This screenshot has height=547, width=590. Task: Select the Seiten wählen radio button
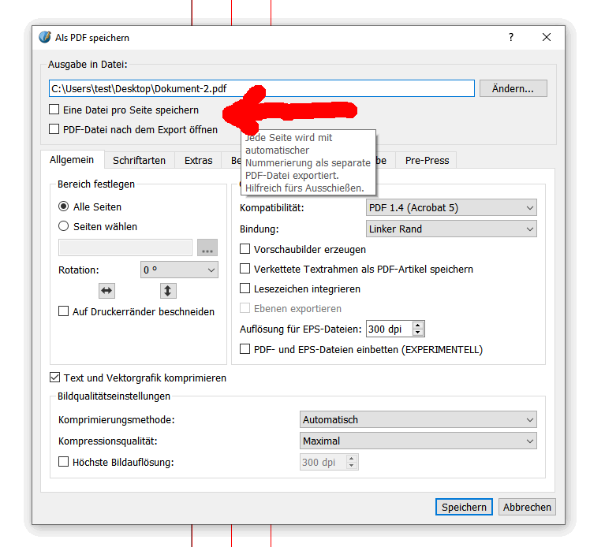tap(64, 226)
